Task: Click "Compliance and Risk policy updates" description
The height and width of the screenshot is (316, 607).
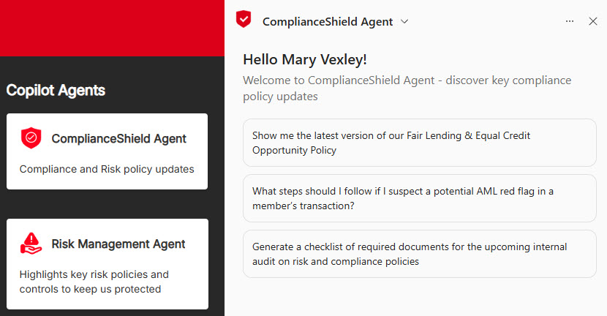Action: pos(107,169)
